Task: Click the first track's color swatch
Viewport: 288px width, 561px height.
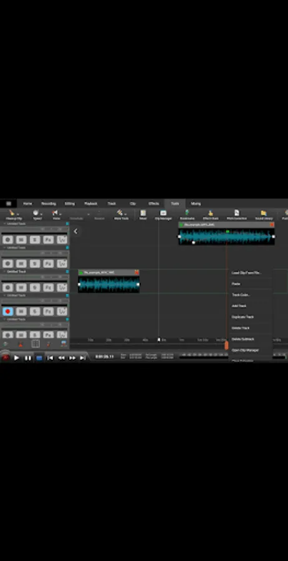Action: tap(67, 224)
